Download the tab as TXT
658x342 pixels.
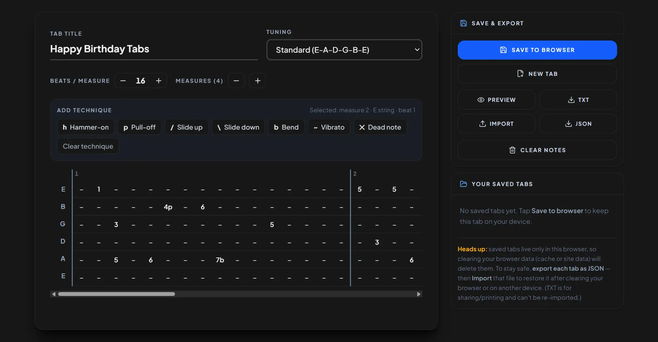point(578,100)
